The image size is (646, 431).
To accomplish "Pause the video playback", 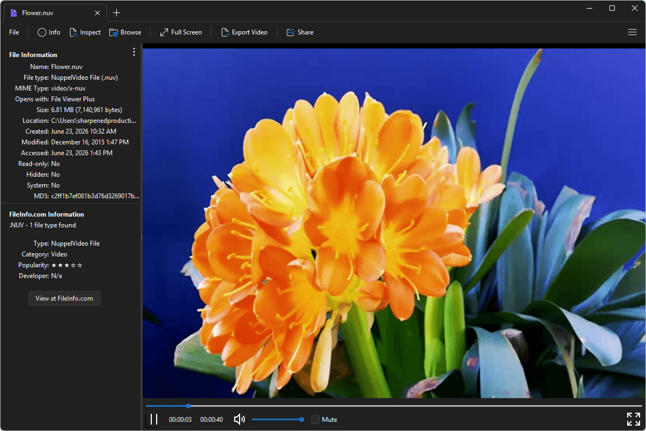I will tap(153, 419).
